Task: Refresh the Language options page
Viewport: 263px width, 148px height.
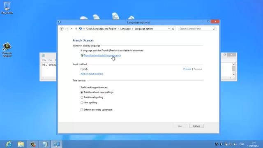Action: pyautogui.click(x=173, y=29)
